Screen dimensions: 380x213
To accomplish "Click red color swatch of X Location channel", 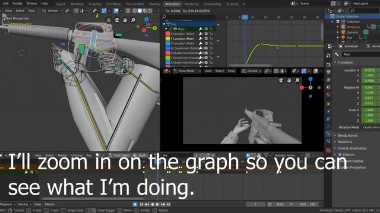I will click(167, 34).
